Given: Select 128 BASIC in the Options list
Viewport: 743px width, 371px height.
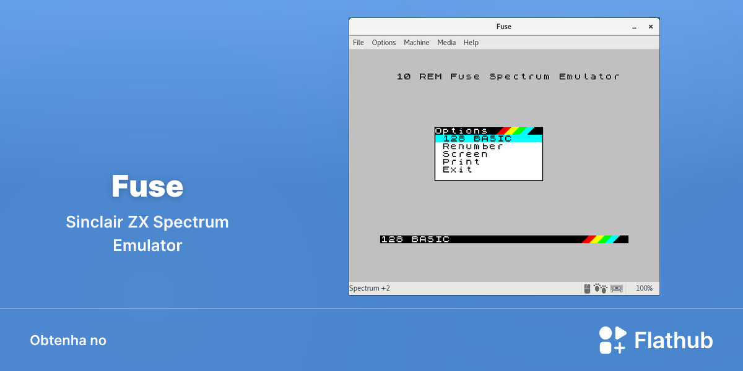Looking at the screenshot, I should point(489,139).
